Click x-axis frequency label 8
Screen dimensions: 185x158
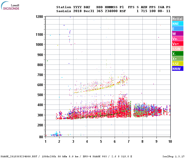(x=142, y=141)
